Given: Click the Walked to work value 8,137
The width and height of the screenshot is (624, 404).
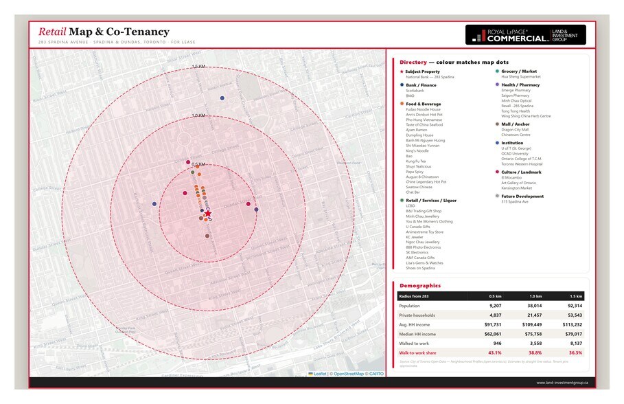Looking at the screenshot, I should point(576,343).
